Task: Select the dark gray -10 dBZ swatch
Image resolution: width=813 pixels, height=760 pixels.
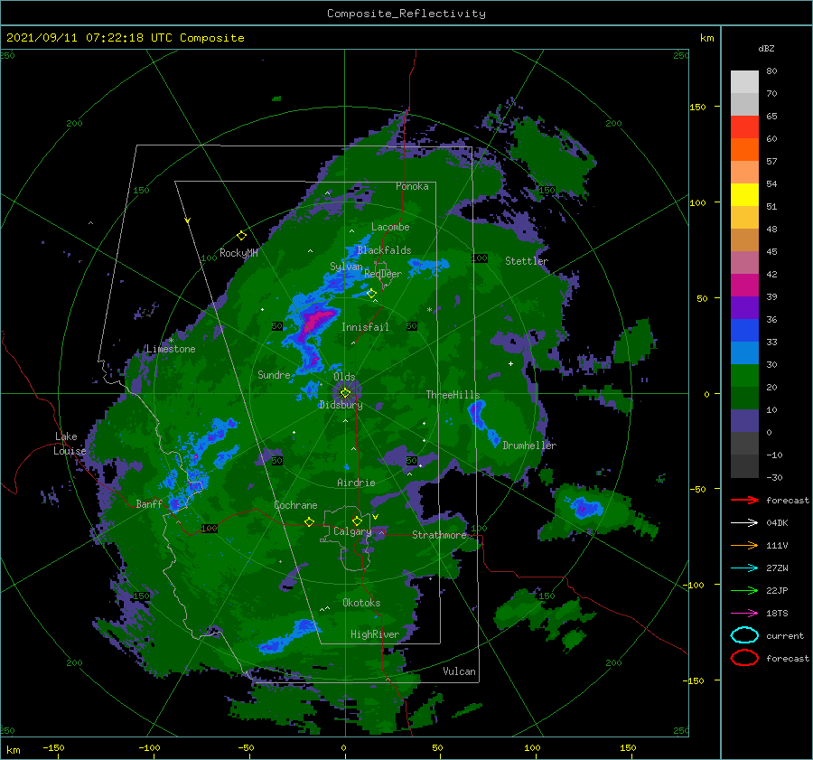Action: tap(744, 465)
